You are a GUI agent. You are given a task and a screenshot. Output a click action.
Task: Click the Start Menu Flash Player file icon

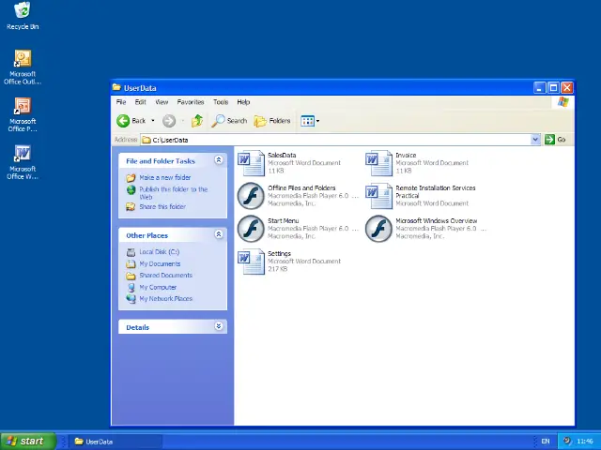point(251,228)
